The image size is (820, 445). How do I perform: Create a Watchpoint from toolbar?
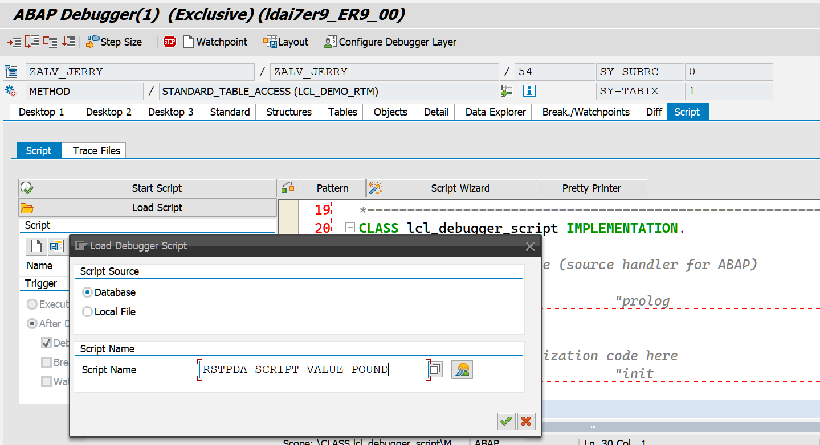click(215, 42)
